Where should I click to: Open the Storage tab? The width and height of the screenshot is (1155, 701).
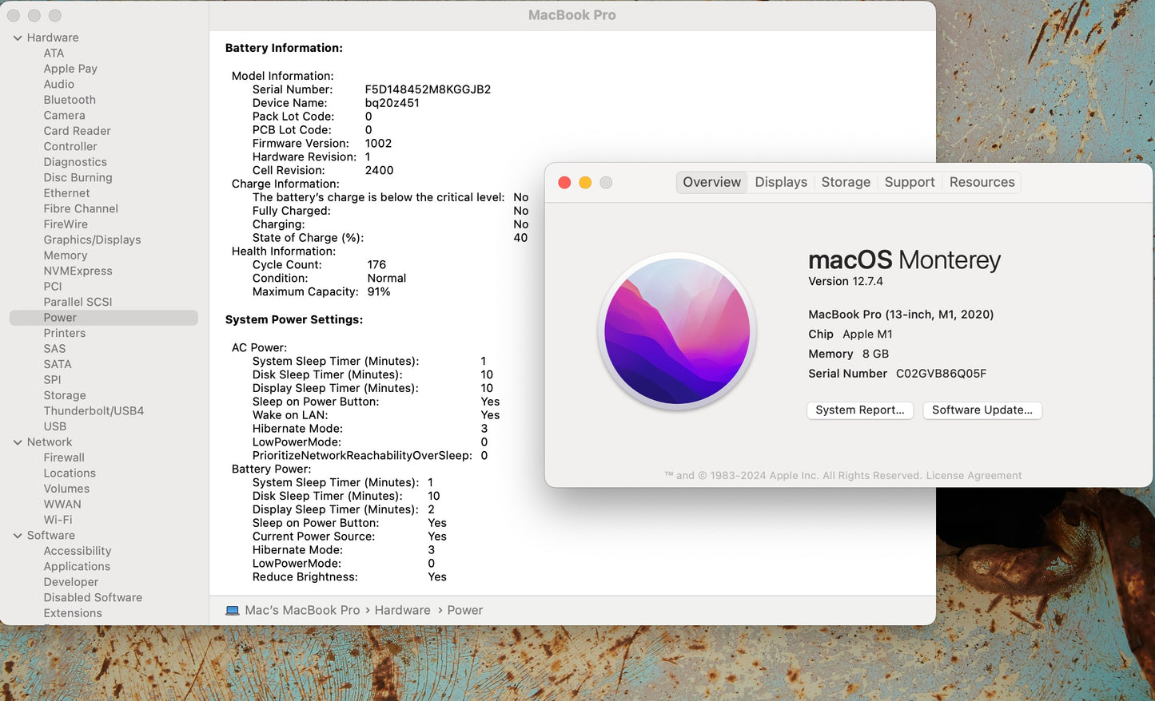[845, 182]
